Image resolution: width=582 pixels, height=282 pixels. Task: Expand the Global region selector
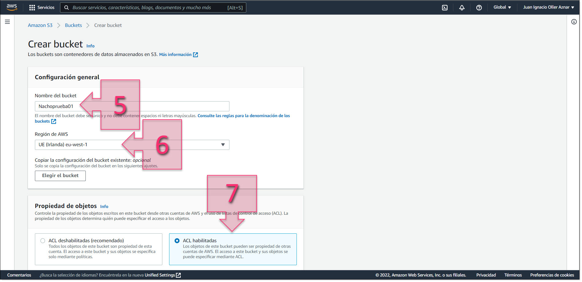point(502,7)
